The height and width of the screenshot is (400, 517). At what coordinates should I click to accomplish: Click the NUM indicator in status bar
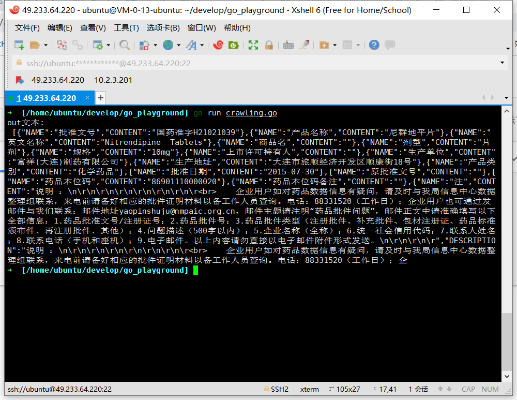pyautogui.click(x=490, y=390)
